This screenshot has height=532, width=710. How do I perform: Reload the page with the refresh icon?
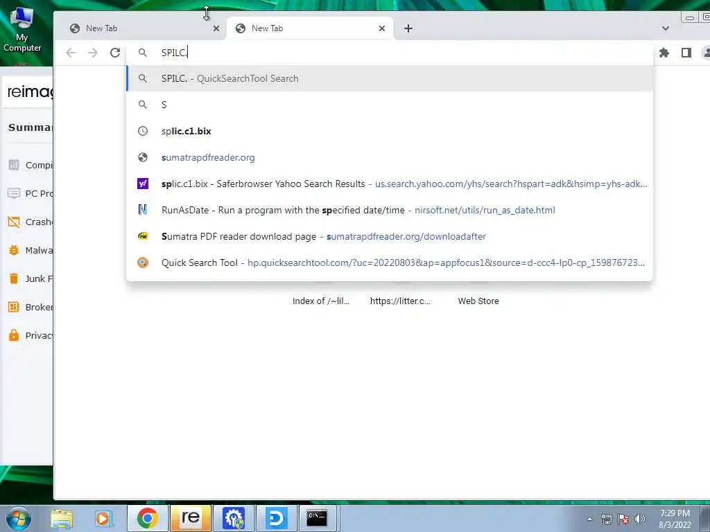click(x=115, y=53)
